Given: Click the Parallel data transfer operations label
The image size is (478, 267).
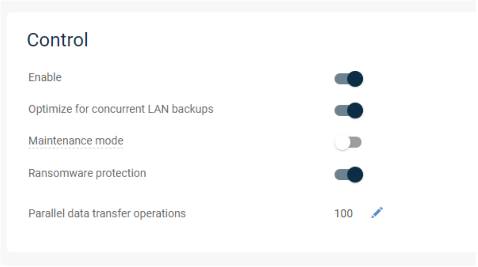Looking at the screenshot, I should pyautogui.click(x=107, y=214).
